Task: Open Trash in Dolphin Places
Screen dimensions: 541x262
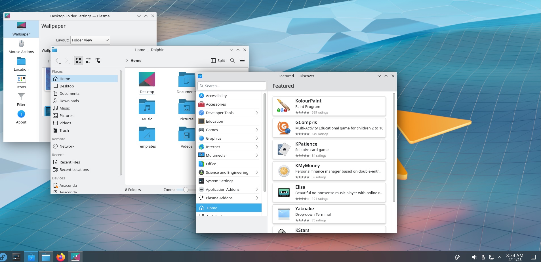Action: 85,130
